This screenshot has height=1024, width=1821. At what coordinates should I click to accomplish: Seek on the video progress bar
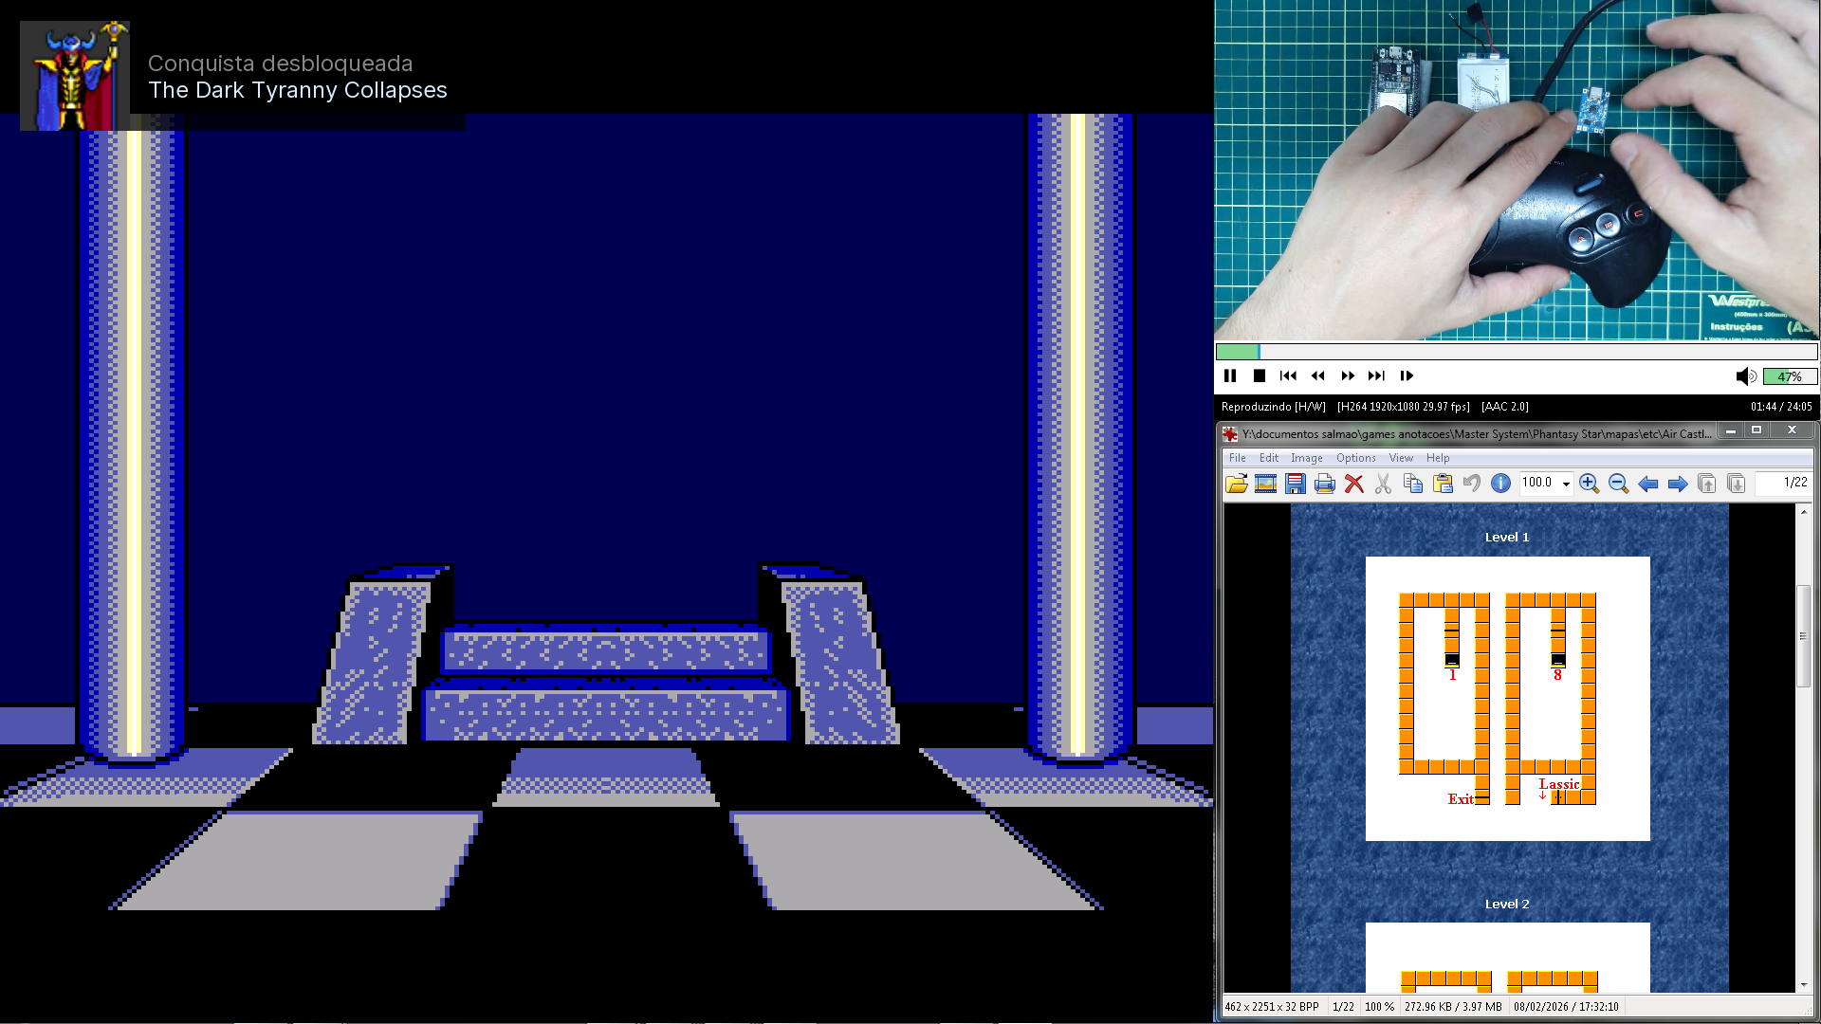[x=1517, y=352]
